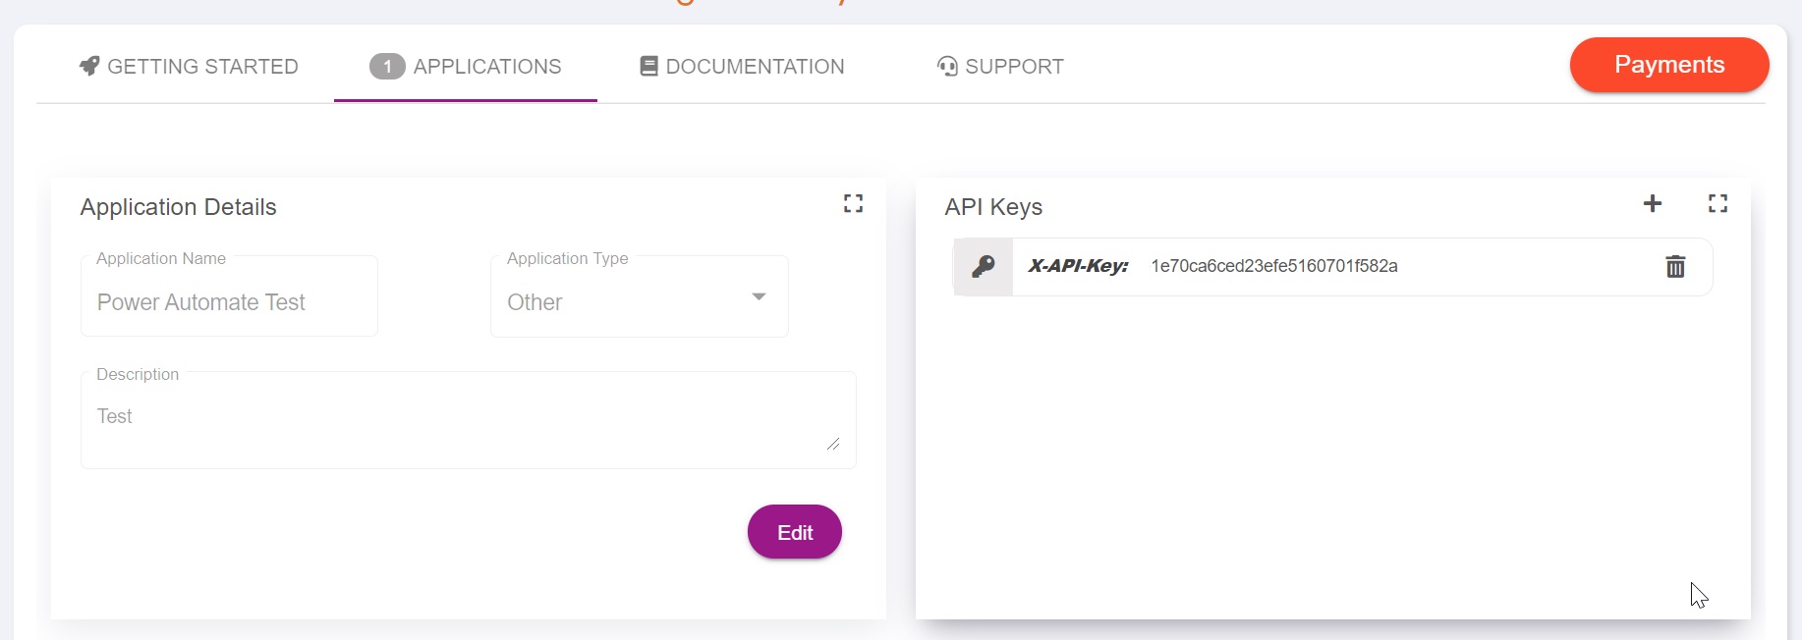Select the API key value text
The height and width of the screenshot is (640, 1802).
(1274, 266)
